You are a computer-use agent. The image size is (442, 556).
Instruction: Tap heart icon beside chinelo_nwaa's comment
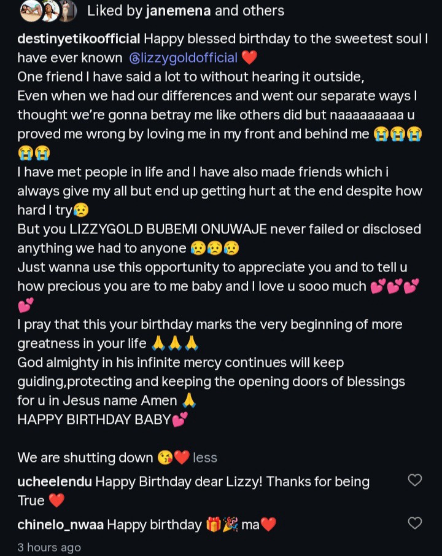point(415,523)
